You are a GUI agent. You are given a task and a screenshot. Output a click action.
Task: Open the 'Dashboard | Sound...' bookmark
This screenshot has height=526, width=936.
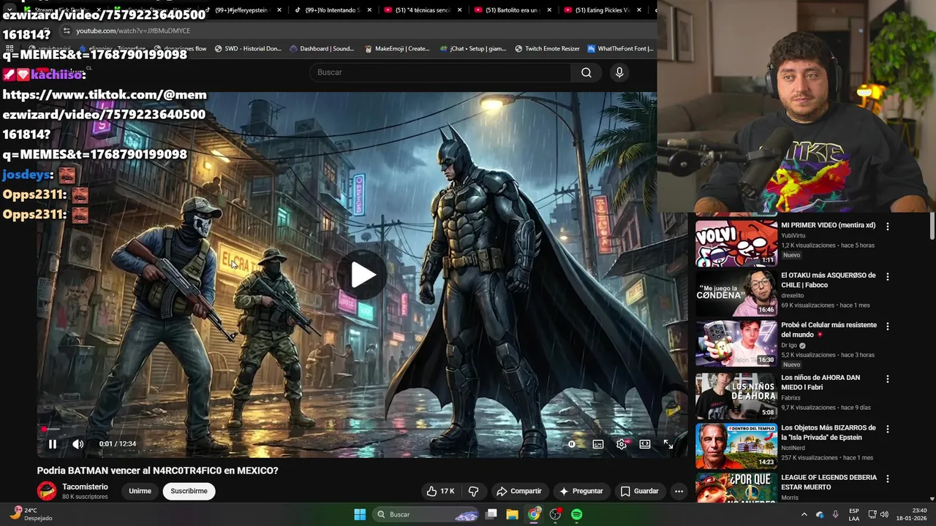click(322, 49)
